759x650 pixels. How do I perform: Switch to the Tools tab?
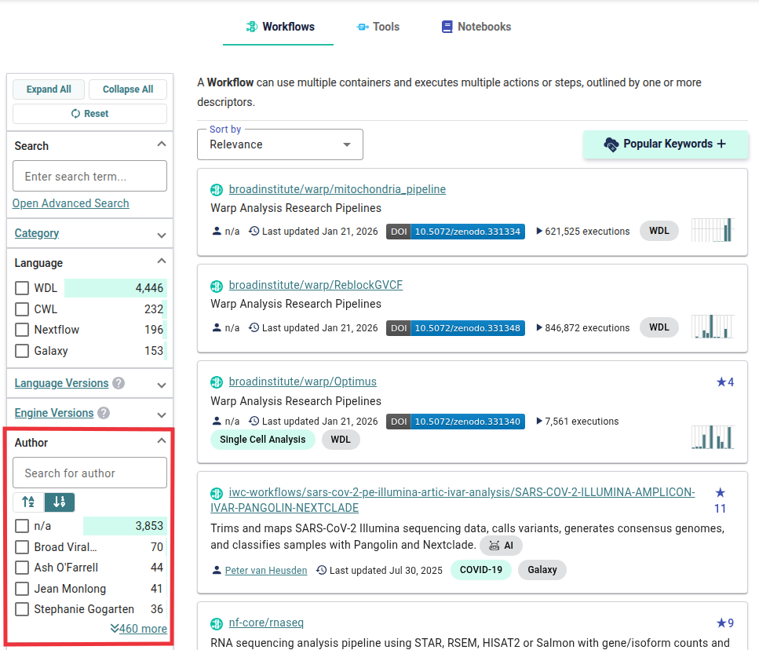click(x=378, y=26)
